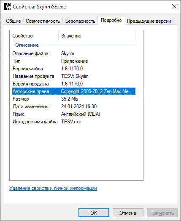
Task: Click the Отмена button
Action: [128, 213]
